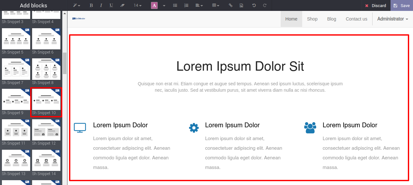413x185 pixels.
Task: Click the title beside the gear icon
Action: (233, 125)
